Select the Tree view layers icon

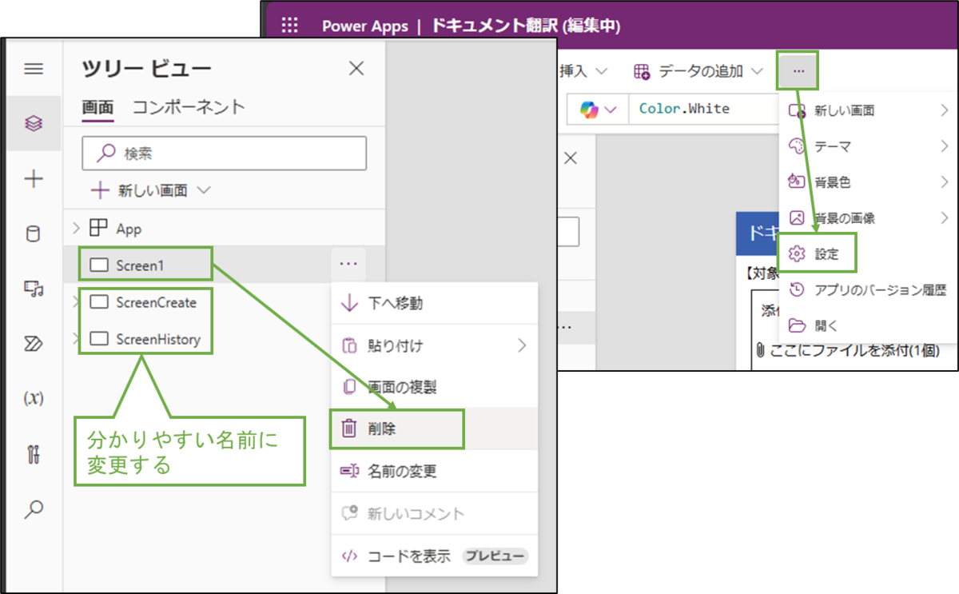pyautogui.click(x=34, y=123)
